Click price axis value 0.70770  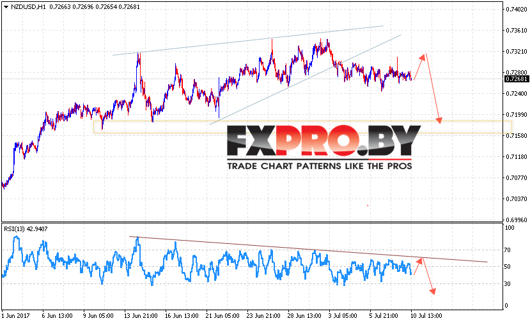coord(516,178)
